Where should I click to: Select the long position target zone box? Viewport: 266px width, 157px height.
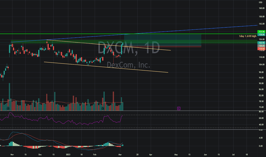[163, 40]
